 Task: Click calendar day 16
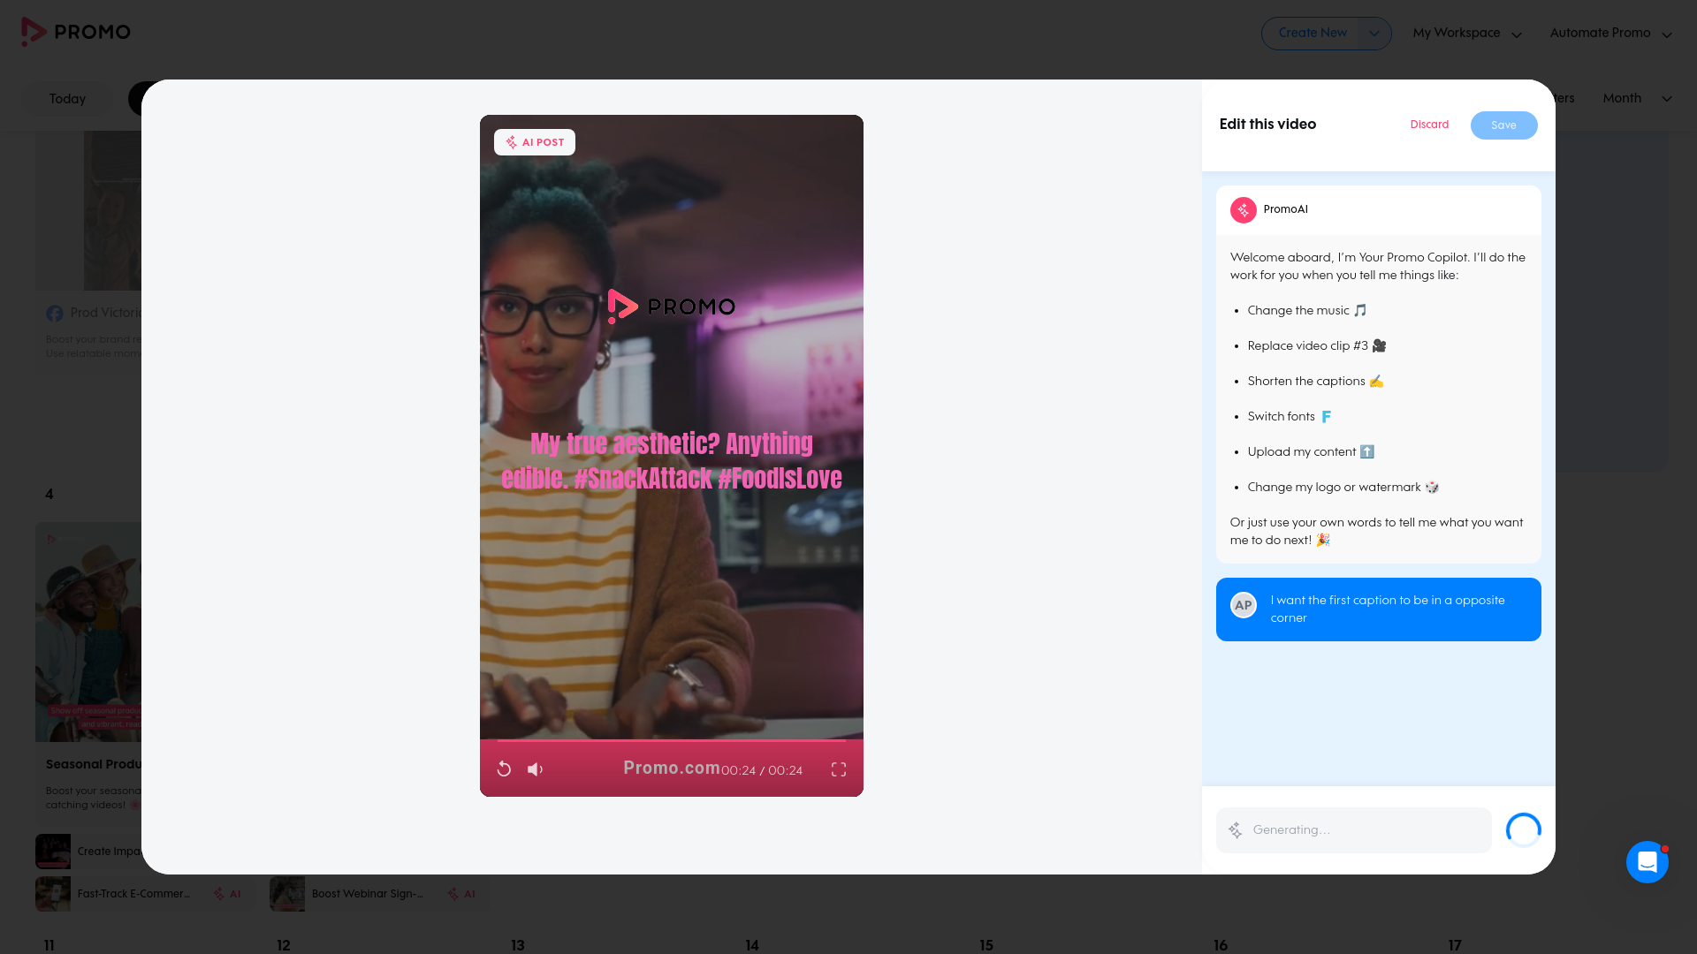(x=1221, y=945)
